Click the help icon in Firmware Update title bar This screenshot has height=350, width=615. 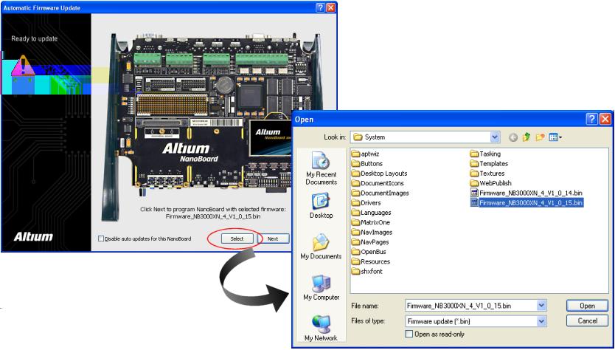pyautogui.click(x=322, y=7)
